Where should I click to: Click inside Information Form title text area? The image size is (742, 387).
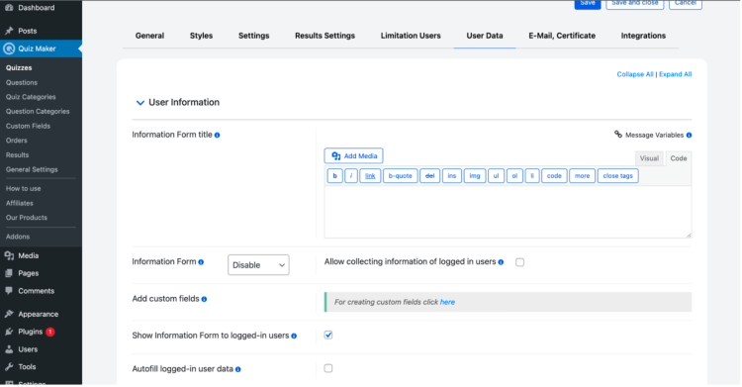[508, 212]
